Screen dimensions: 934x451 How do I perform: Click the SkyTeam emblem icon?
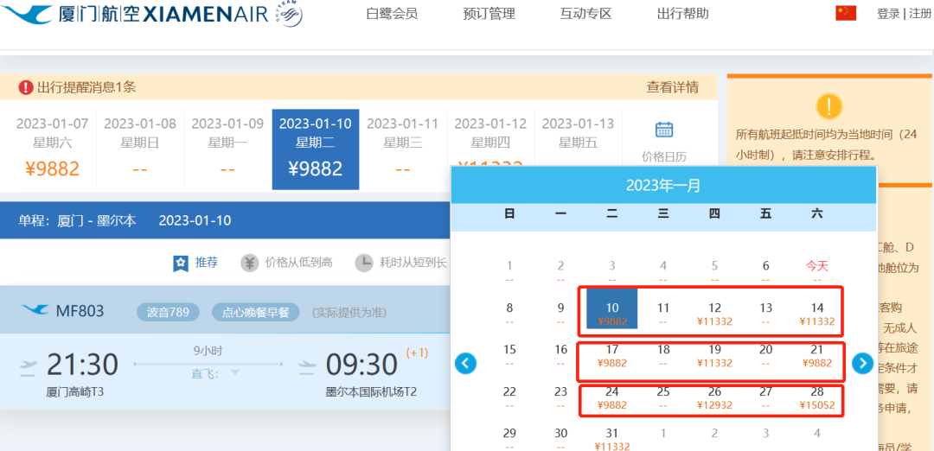(x=288, y=15)
